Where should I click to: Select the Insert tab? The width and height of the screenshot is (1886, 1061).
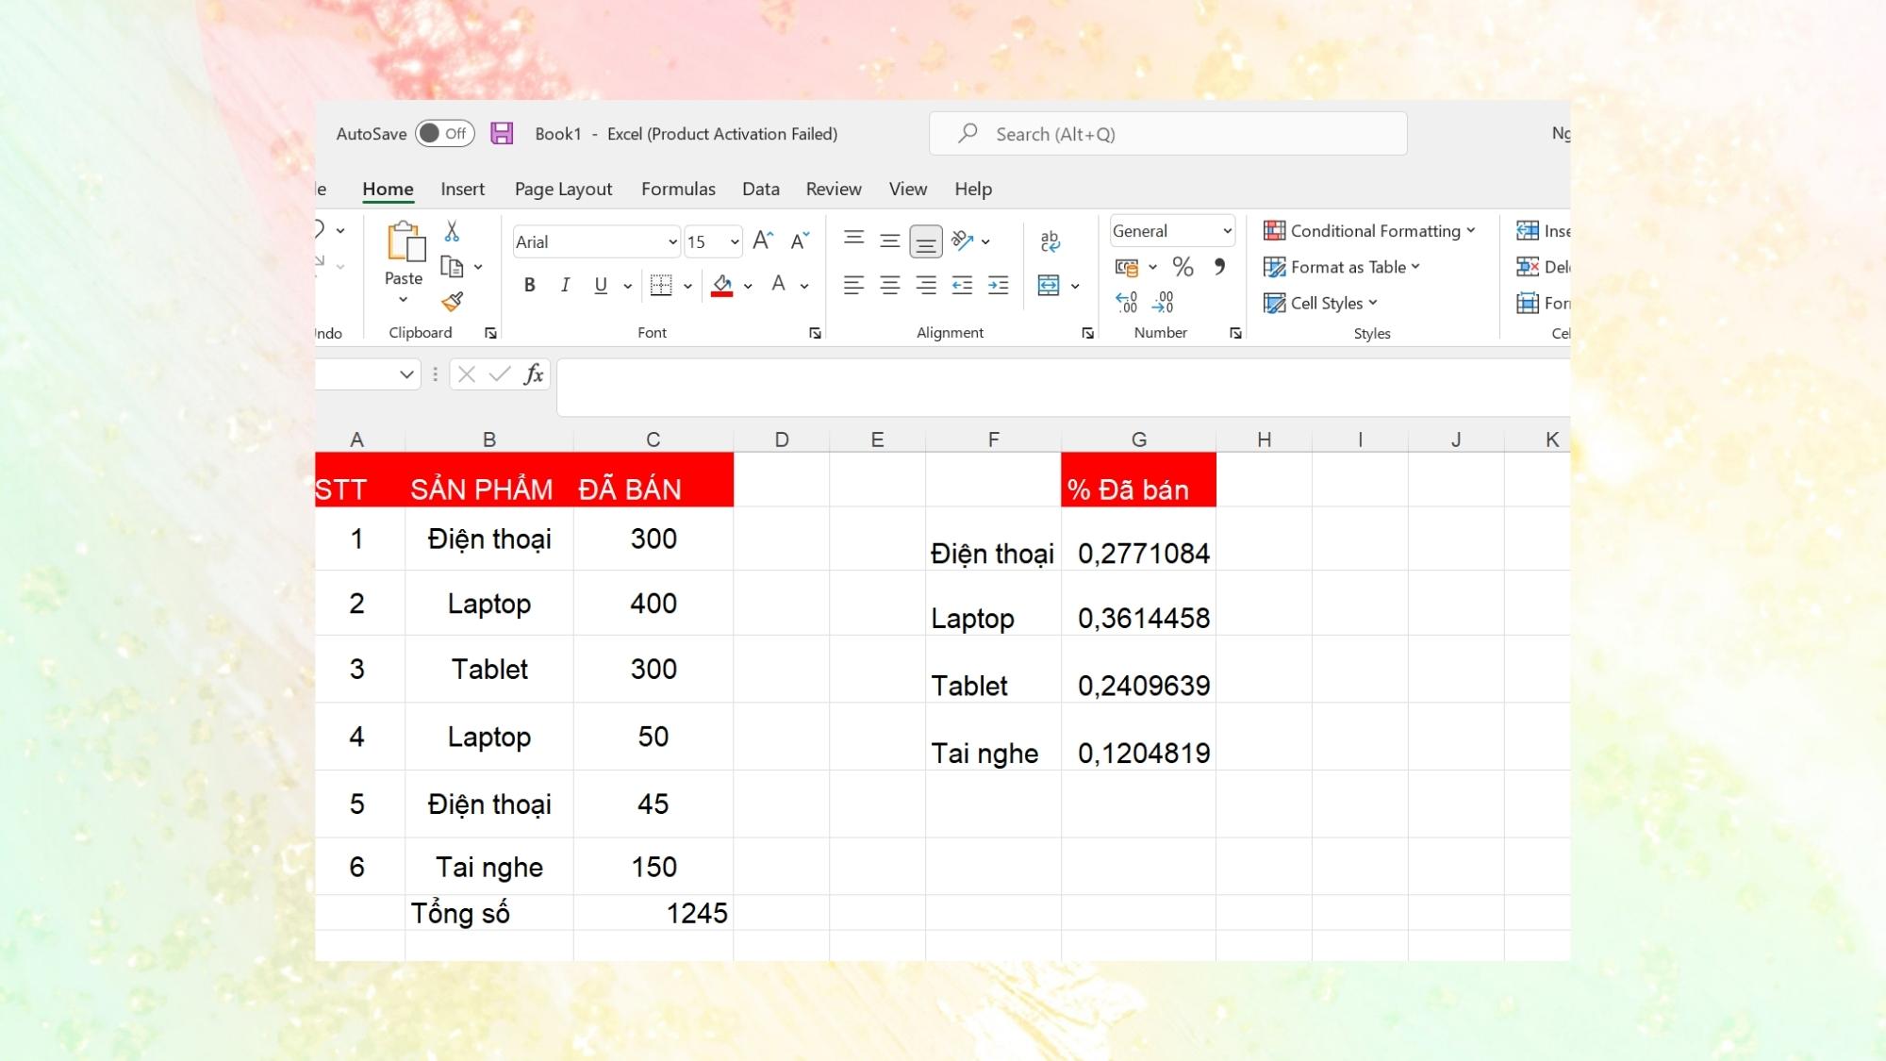click(x=462, y=188)
